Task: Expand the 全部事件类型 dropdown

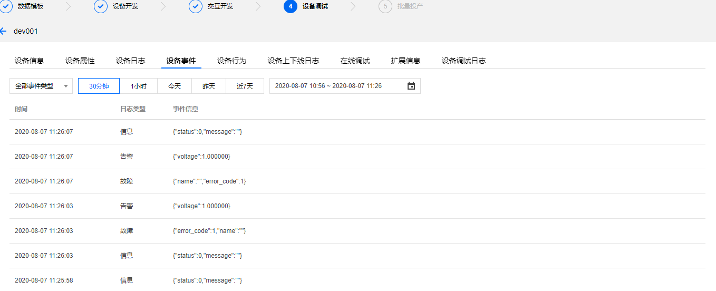Action: (x=41, y=86)
